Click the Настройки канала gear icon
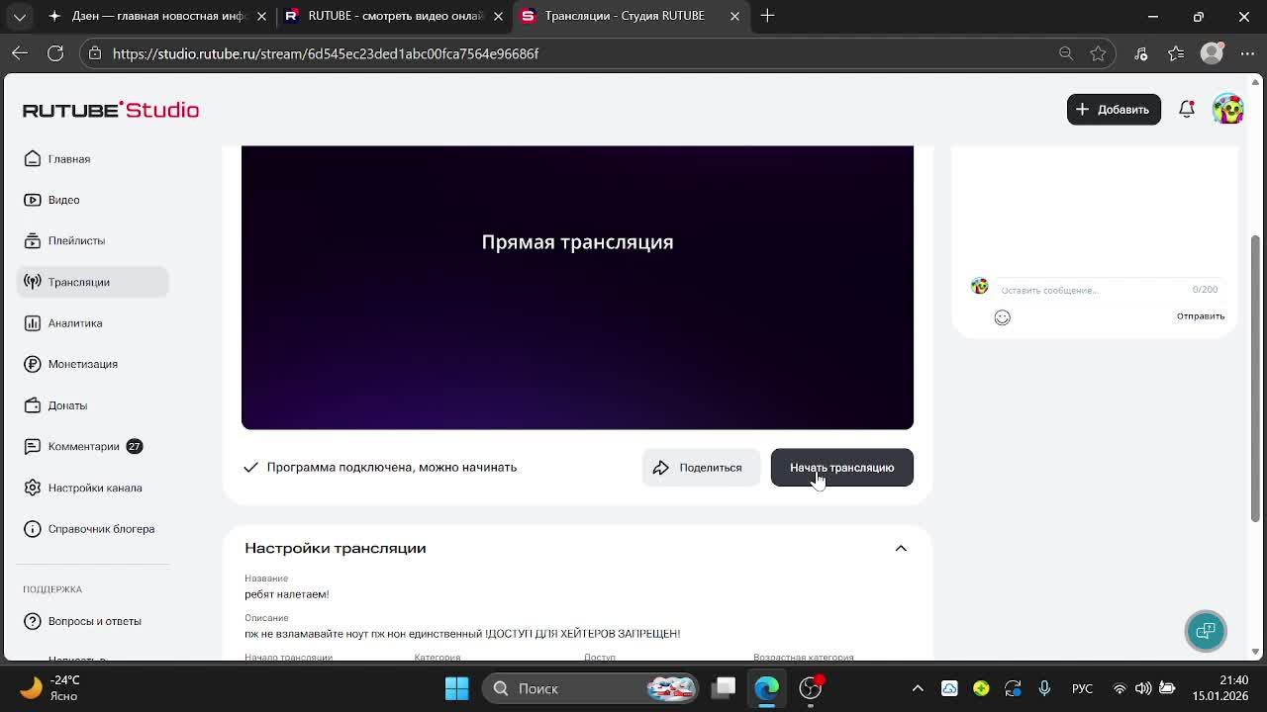Image resolution: width=1267 pixels, height=712 pixels. click(x=33, y=488)
